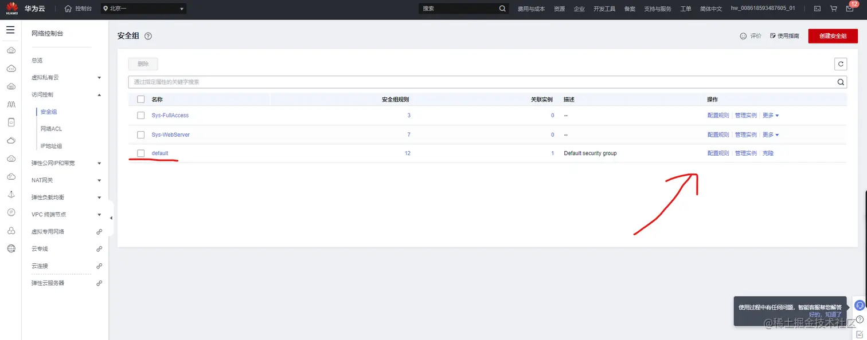The height and width of the screenshot is (340, 867).
Task: Tick the default row checkbox
Action: click(141, 153)
